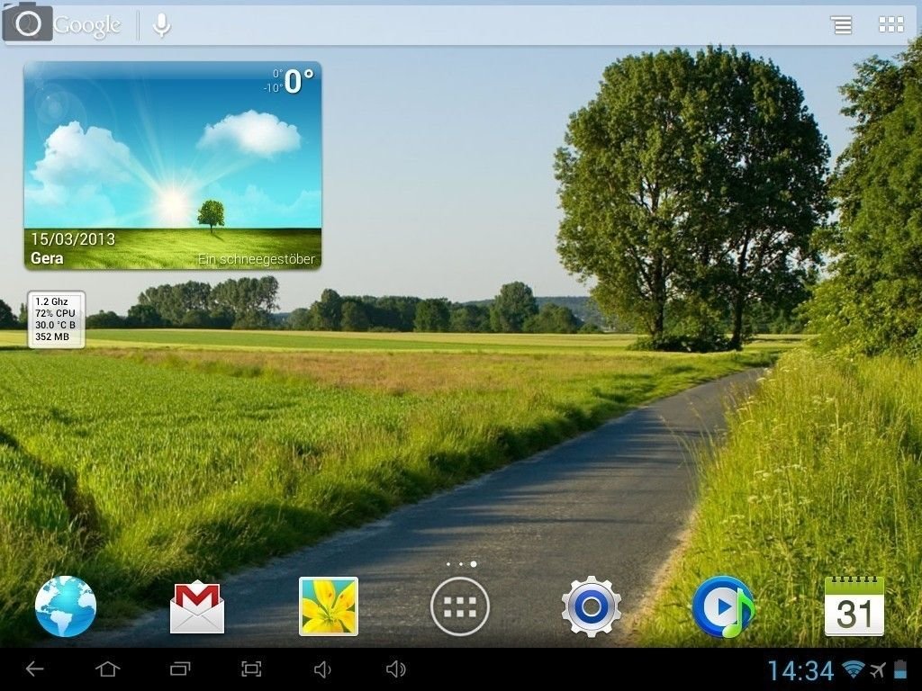Open the Calendar app showing 31
922x691 pixels.
(854, 606)
